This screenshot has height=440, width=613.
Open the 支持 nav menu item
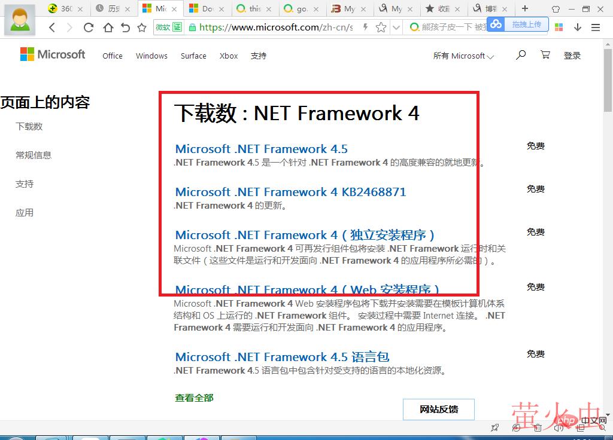259,56
